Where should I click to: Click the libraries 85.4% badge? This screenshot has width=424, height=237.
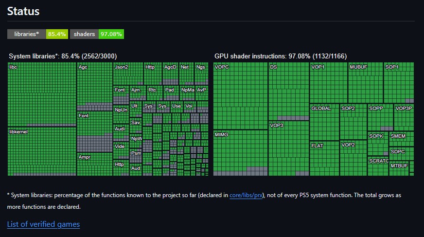tap(37, 34)
